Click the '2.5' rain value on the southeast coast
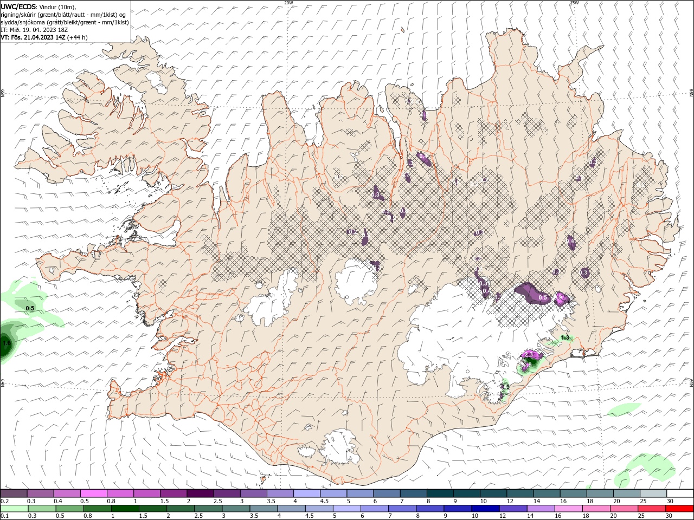This screenshot has width=694, height=520. (x=505, y=386)
